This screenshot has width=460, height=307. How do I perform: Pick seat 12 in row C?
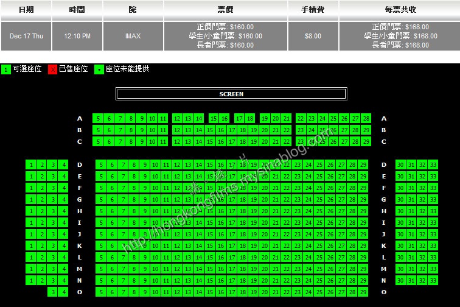[177, 142]
